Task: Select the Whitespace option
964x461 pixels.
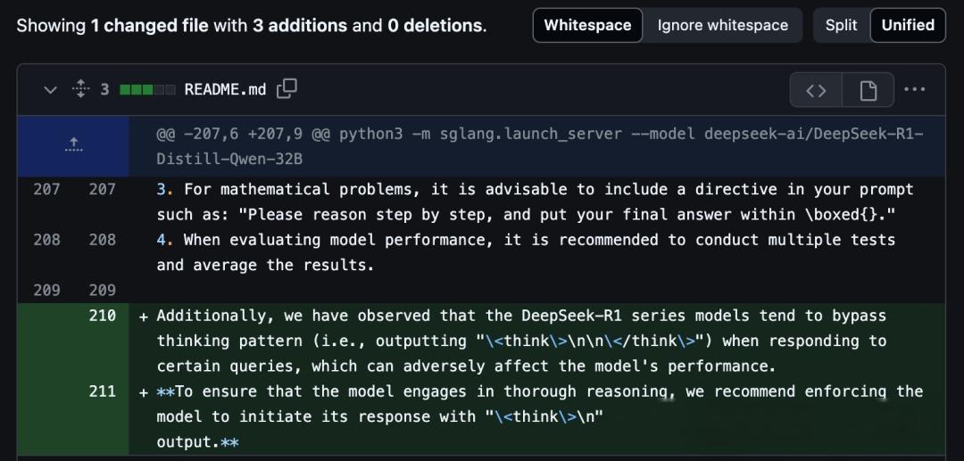Action: 587,25
